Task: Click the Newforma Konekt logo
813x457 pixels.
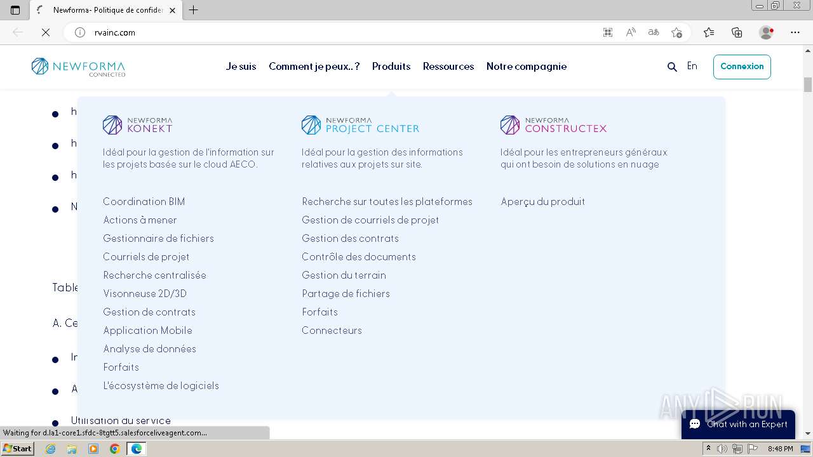Action: (x=138, y=125)
